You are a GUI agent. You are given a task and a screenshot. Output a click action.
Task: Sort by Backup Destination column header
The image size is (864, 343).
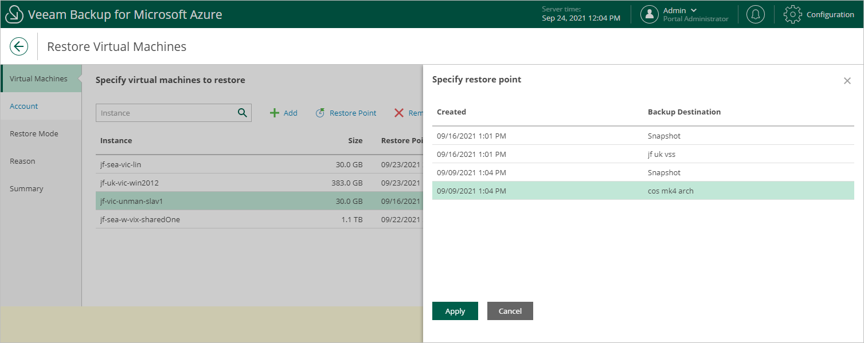pyautogui.click(x=684, y=112)
